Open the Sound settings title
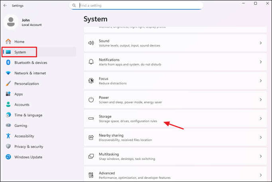Viewport: 272px width, 182px height. tap(104, 41)
